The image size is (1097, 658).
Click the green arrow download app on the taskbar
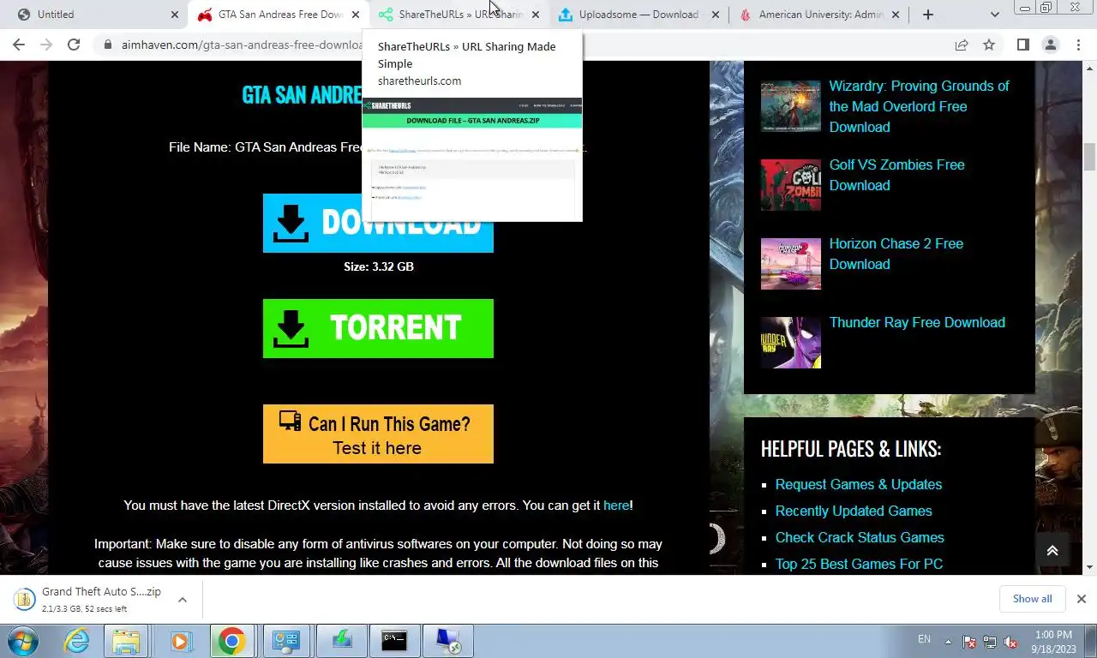click(340, 641)
